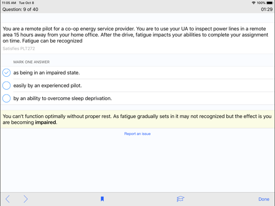
Task: Go to the next question arrow
Action: (x=25, y=199)
